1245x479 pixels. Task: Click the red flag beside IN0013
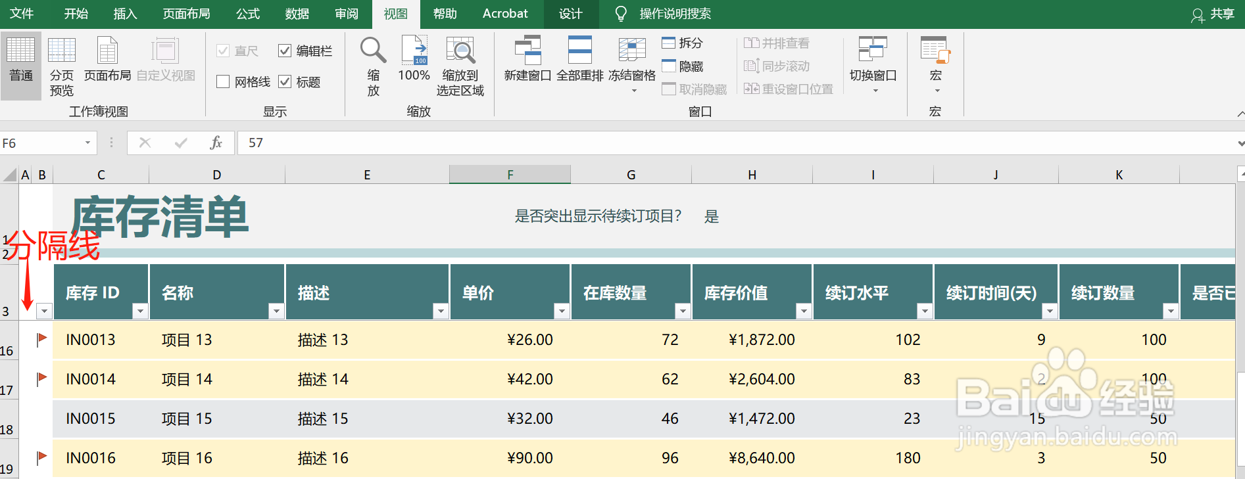tap(41, 339)
